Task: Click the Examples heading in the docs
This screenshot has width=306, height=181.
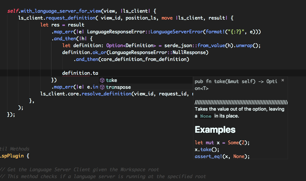Action: tap(215, 130)
